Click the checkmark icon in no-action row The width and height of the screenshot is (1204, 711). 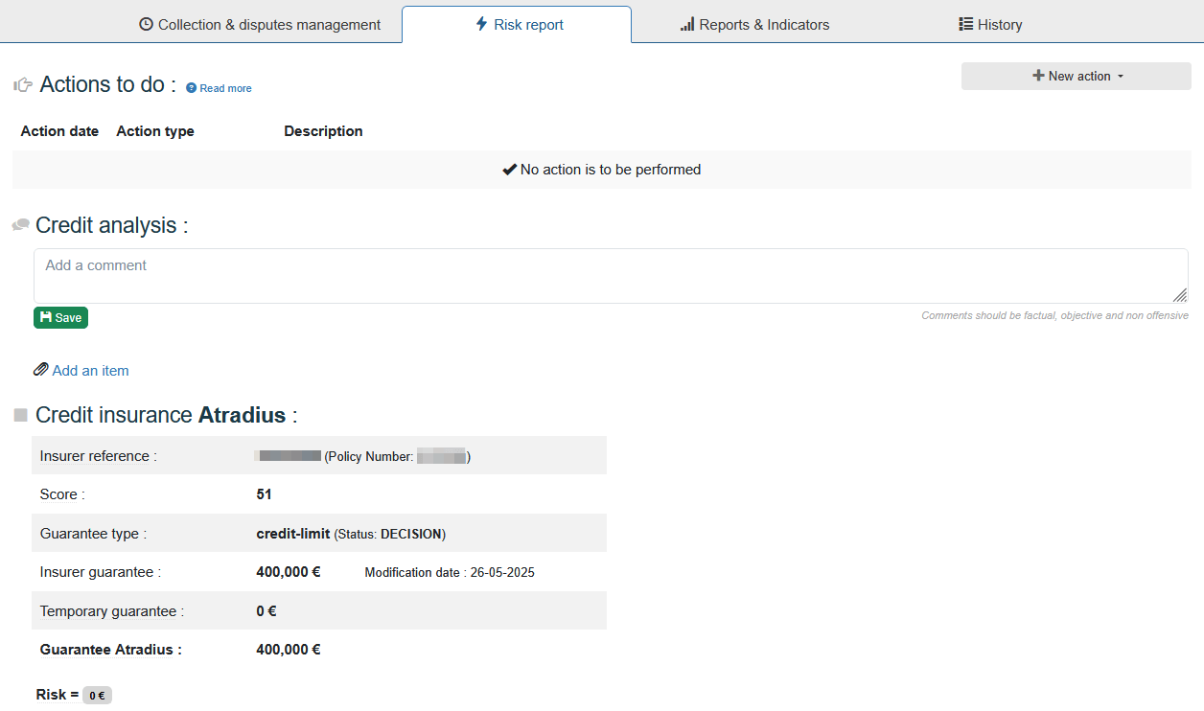pos(509,170)
